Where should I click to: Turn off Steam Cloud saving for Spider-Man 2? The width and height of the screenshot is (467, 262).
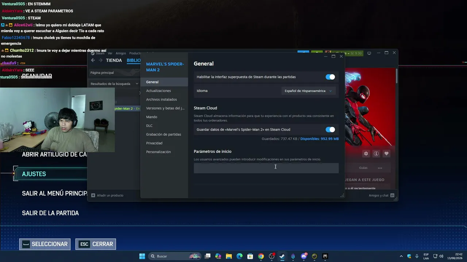330,130
